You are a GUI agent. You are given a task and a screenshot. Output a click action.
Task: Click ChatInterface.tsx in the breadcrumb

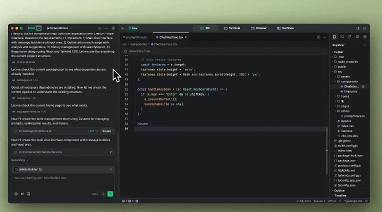164,44
